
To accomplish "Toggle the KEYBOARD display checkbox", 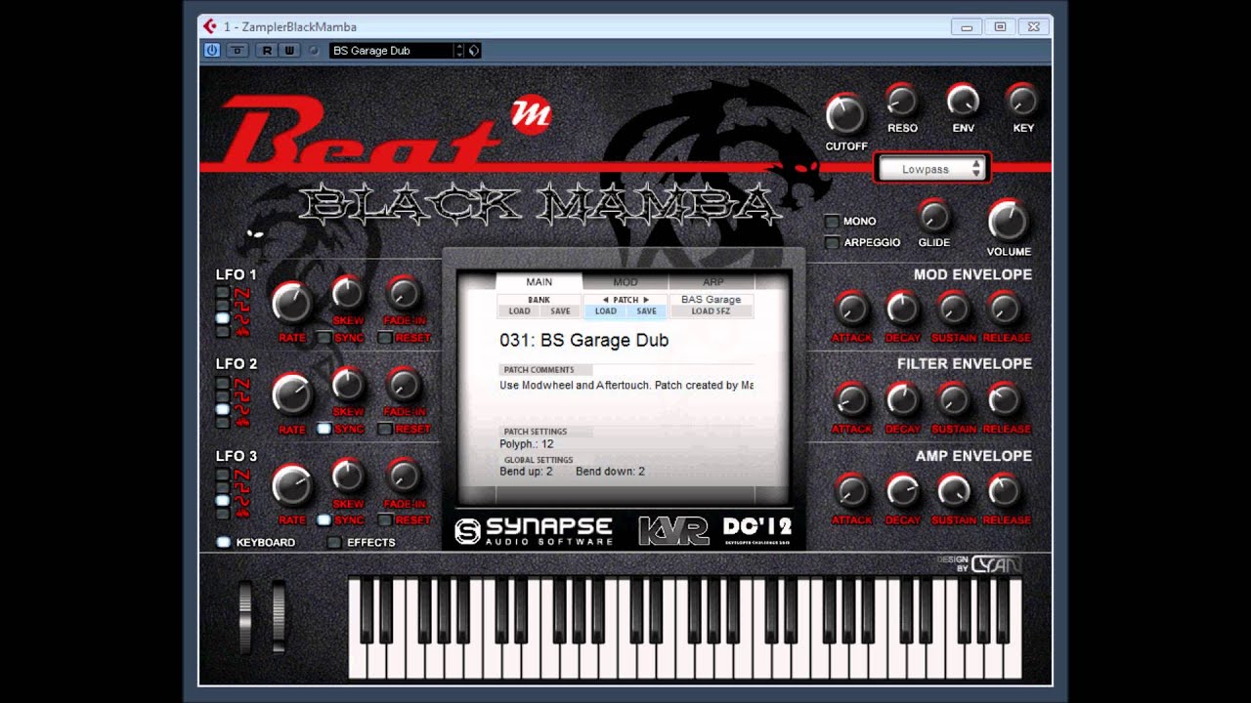I will tap(223, 542).
